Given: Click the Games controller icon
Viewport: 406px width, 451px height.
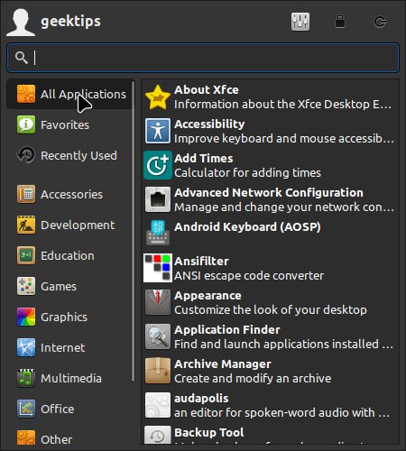Looking at the screenshot, I should tap(26, 286).
